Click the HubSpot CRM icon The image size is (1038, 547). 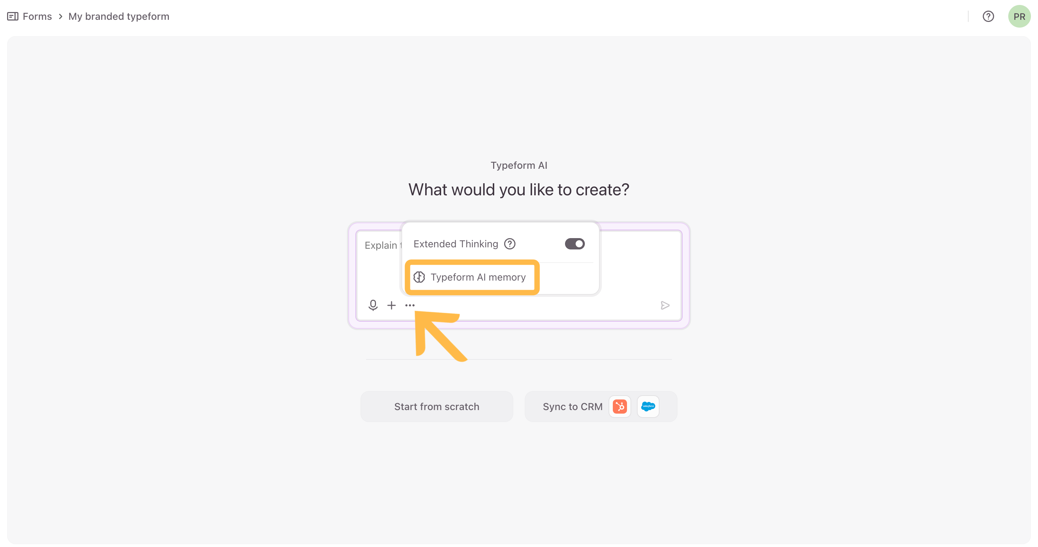[620, 407]
